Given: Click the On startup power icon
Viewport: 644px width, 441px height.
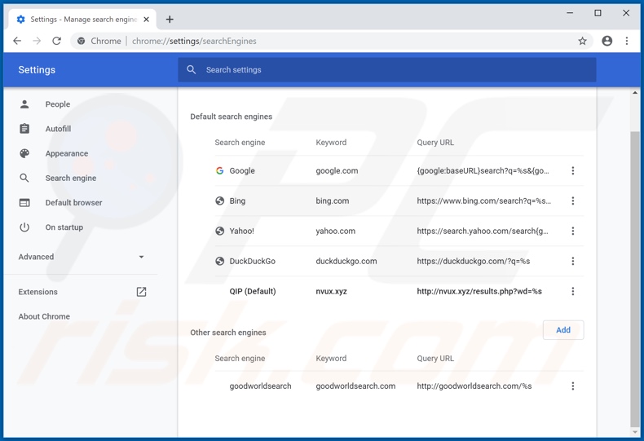Looking at the screenshot, I should (24, 227).
